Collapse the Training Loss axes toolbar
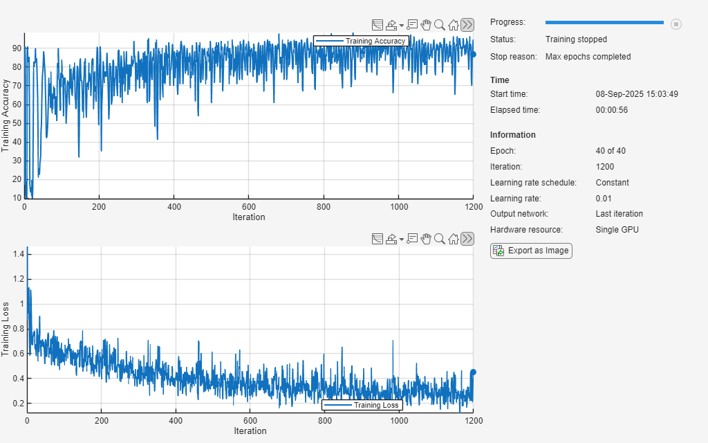708x443 pixels. [x=467, y=239]
